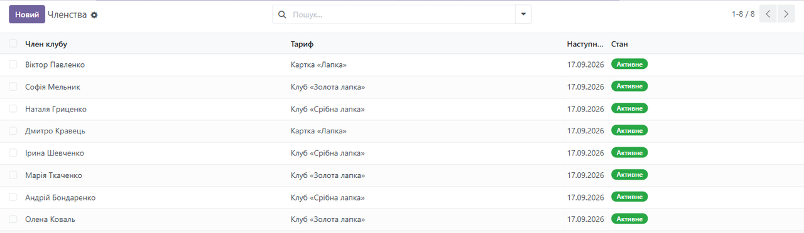
Task: Select checkbox for Софія Мельник
Action: [x=13, y=86]
